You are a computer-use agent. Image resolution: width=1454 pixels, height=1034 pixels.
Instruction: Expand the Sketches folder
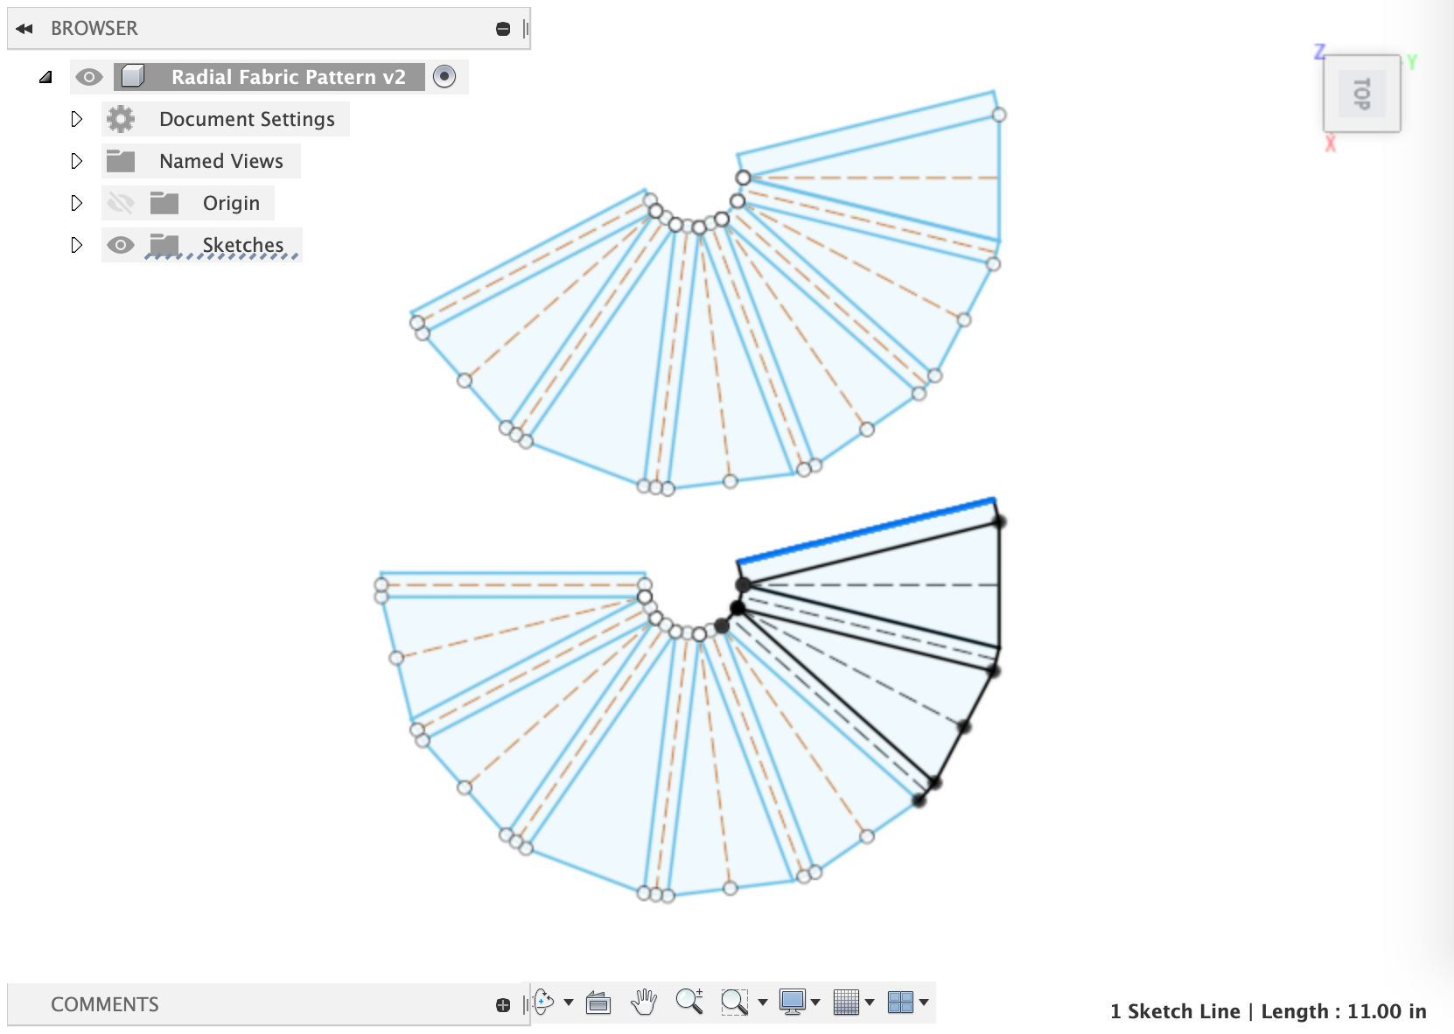point(77,245)
